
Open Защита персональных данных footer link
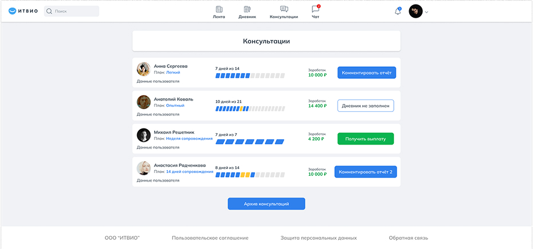[x=319, y=238]
